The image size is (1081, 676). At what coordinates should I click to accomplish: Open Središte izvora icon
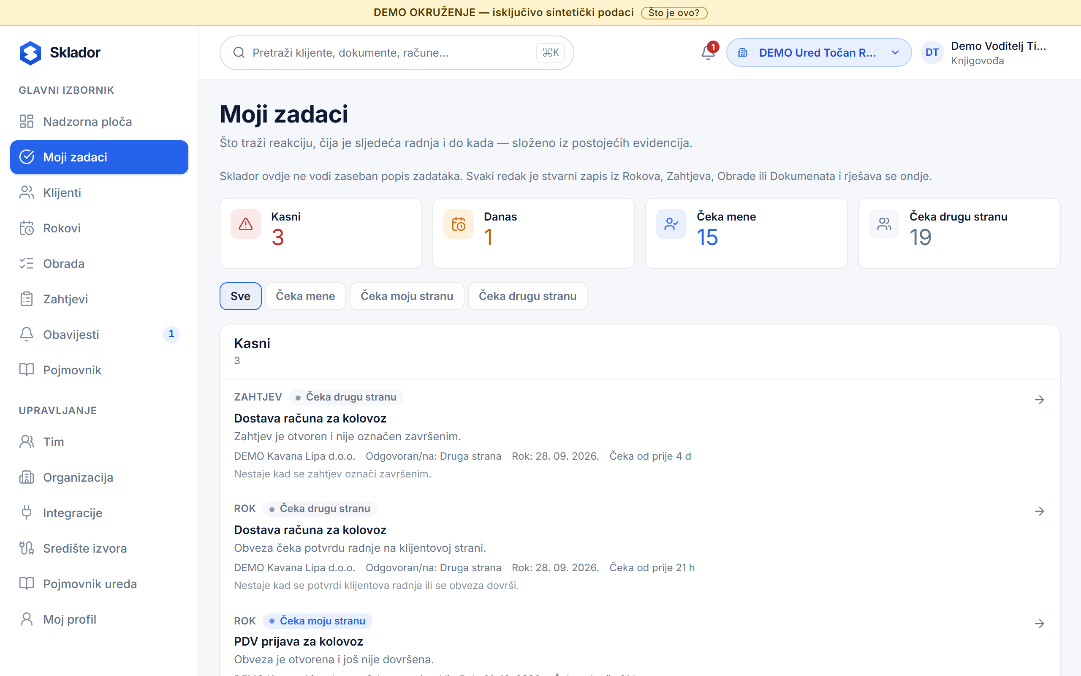(26, 548)
